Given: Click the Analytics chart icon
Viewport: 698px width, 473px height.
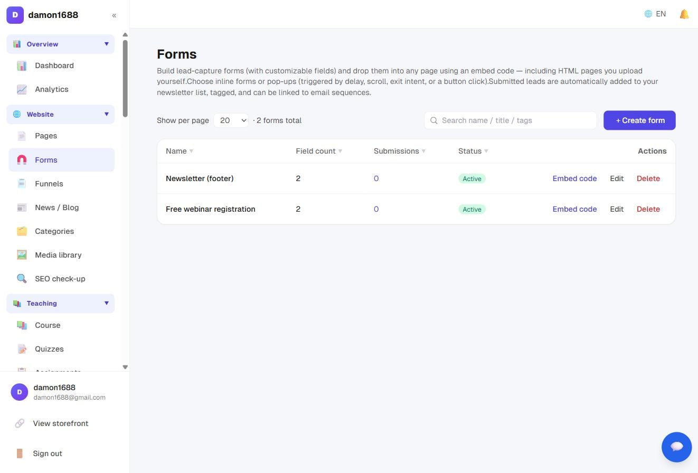Looking at the screenshot, I should [x=22, y=89].
